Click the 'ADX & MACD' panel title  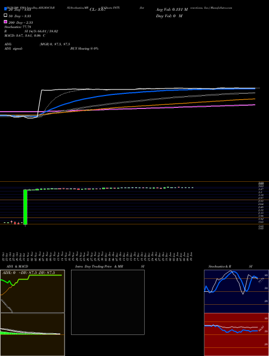click(x=17, y=266)
